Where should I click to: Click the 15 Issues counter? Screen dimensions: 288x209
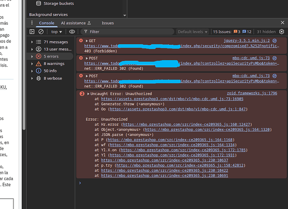222,32
